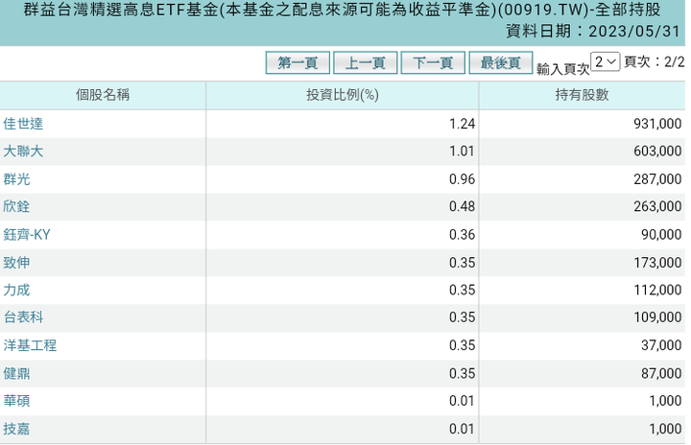Select the 0.01 ratio cell for 華碩
The height and width of the screenshot is (445, 691).
pyautogui.click(x=343, y=401)
